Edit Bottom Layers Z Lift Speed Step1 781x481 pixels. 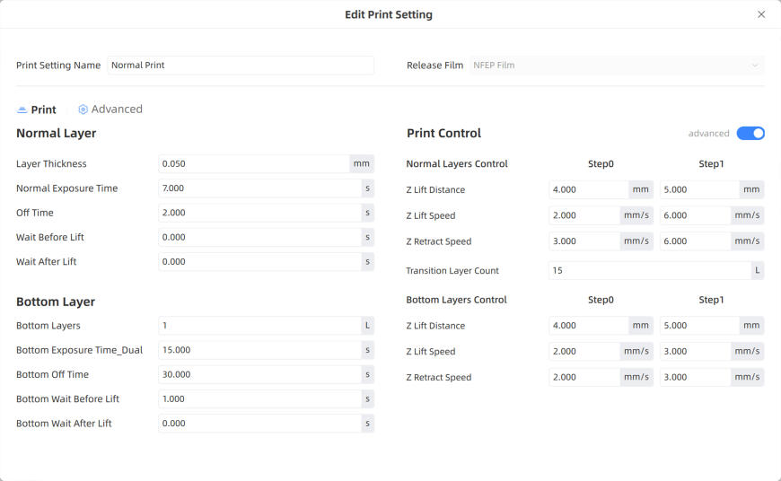(696, 352)
